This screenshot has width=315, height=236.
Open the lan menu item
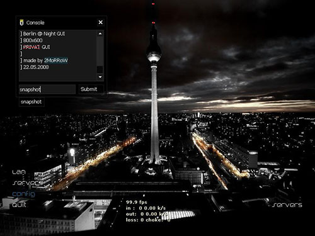click(19, 172)
